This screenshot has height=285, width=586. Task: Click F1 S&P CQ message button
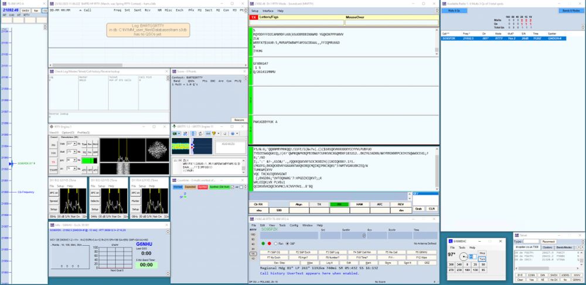click(x=274, y=252)
